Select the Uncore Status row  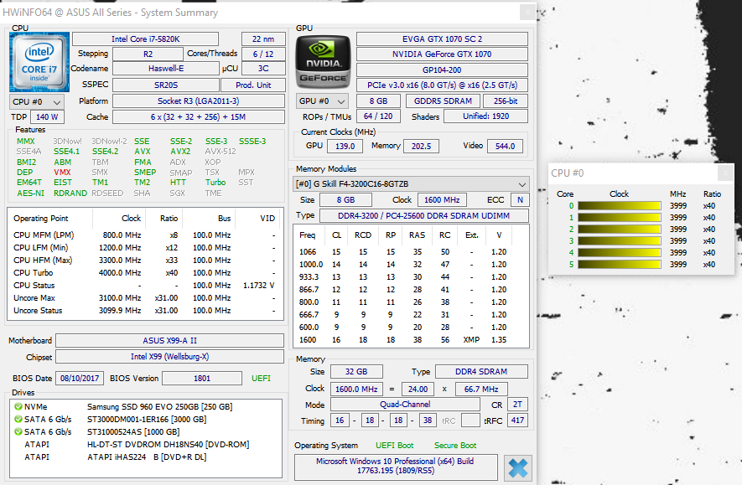click(x=144, y=311)
